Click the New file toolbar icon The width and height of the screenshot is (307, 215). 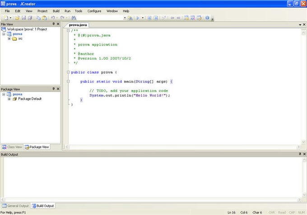pyautogui.click(x=6, y=18)
